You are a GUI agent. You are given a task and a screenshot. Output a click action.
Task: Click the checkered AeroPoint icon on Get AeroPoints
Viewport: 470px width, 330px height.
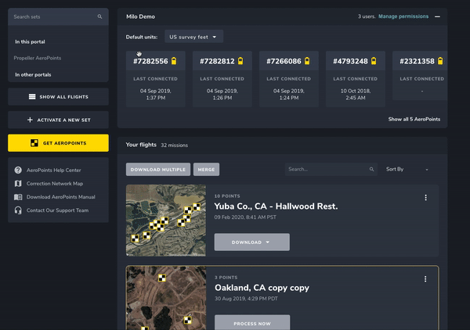pyautogui.click(x=34, y=143)
